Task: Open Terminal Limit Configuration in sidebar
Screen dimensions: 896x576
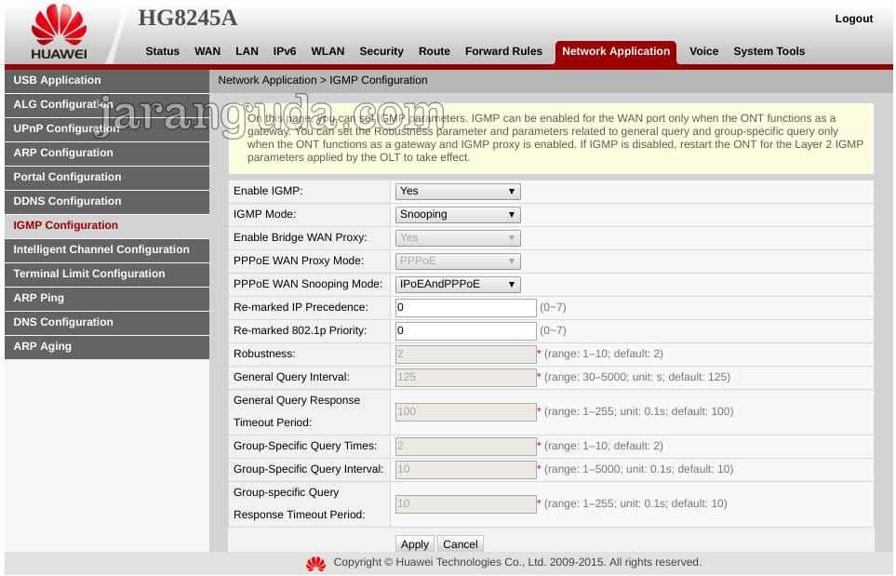Action: pyautogui.click(x=107, y=275)
